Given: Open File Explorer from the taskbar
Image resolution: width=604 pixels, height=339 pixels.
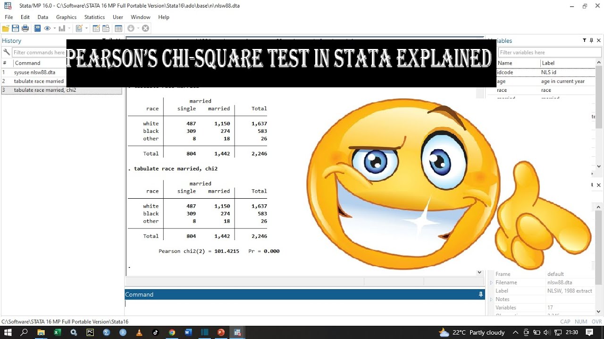Looking at the screenshot, I should tap(41, 332).
